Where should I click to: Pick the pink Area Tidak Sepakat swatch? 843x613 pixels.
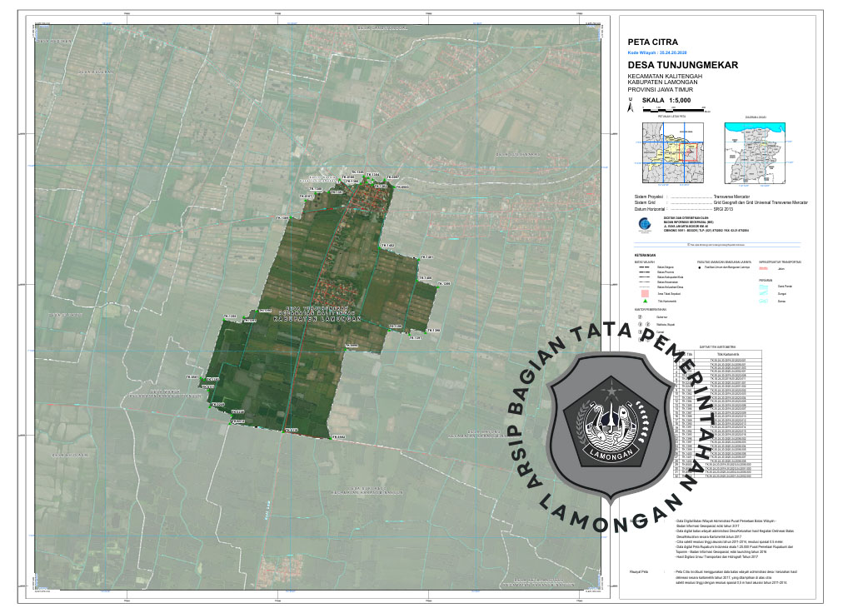[643, 293]
